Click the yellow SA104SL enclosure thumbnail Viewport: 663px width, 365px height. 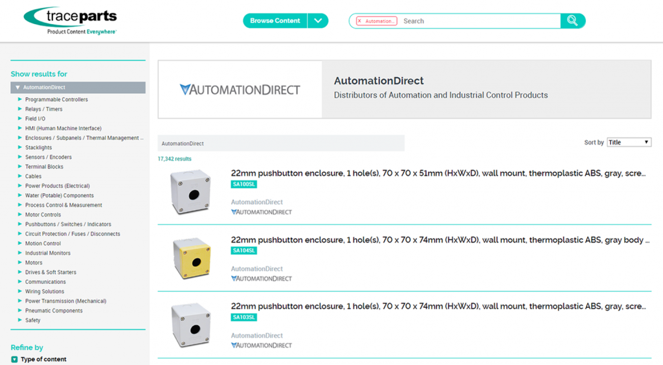[191, 258]
